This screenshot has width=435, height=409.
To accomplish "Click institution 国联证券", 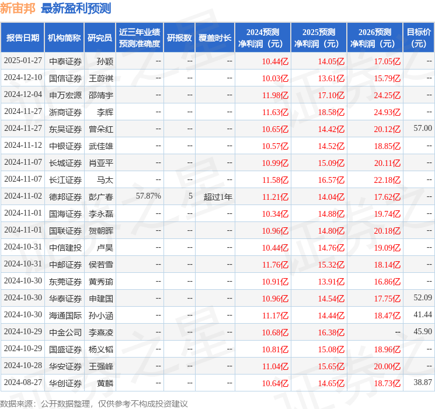I will point(65,231).
